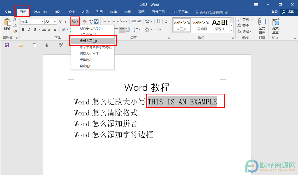The width and height of the screenshot is (298, 175).
Task: Open the font name dropdown (宋体)
Action: 42,22
